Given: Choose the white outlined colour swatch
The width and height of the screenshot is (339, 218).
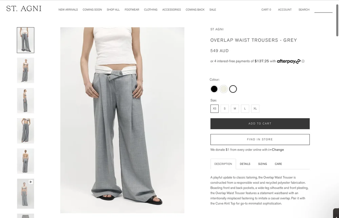Looking at the screenshot, I should [233, 89].
